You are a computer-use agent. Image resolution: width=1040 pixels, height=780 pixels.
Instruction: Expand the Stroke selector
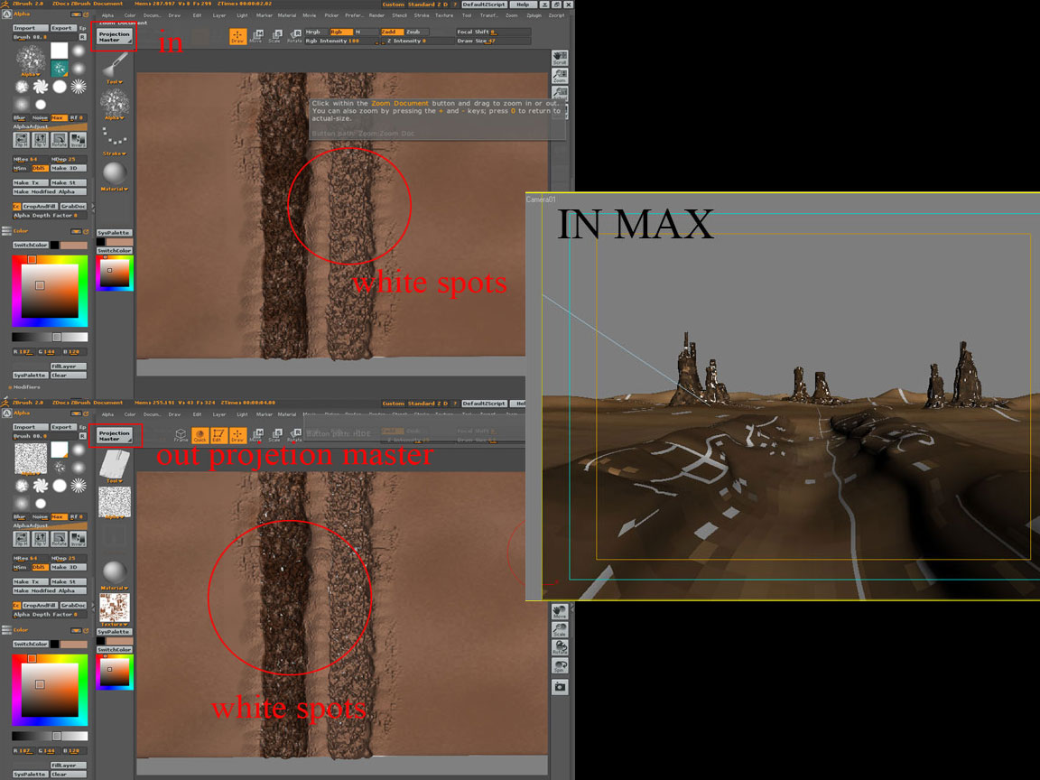(116, 153)
